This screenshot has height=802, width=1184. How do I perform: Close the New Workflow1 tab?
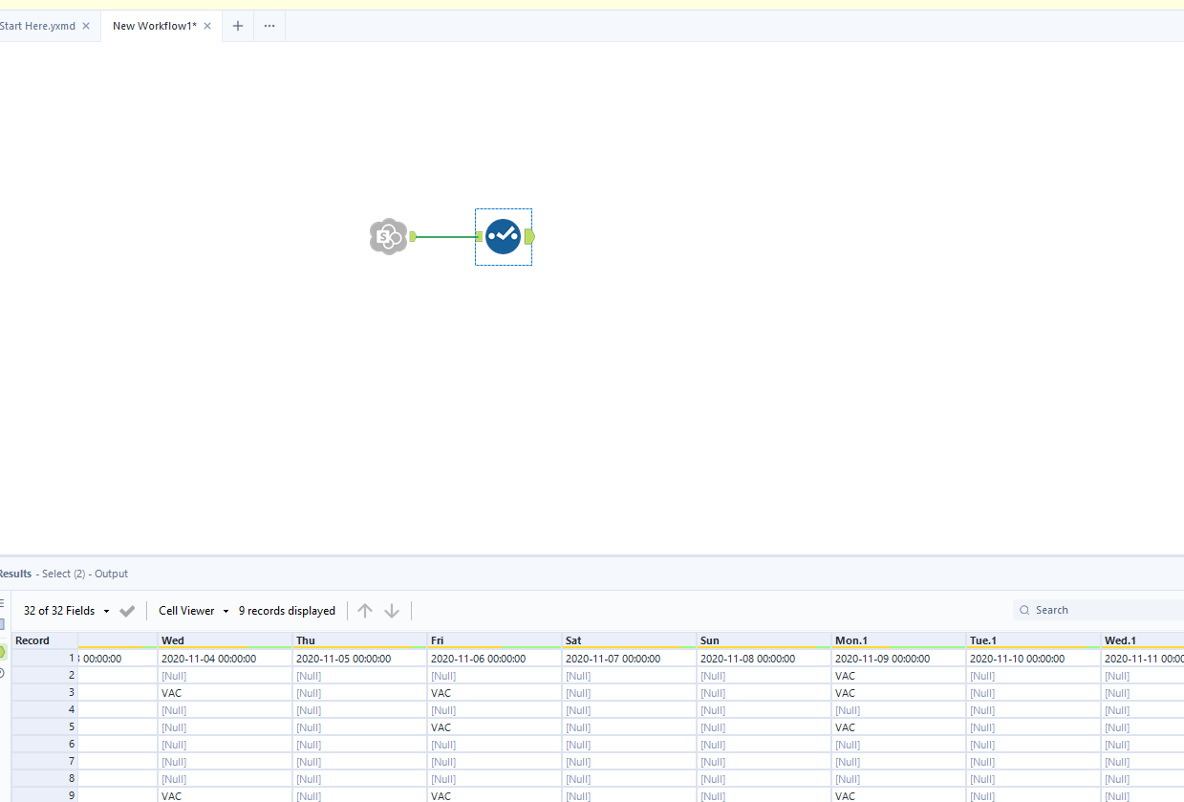[x=206, y=26]
